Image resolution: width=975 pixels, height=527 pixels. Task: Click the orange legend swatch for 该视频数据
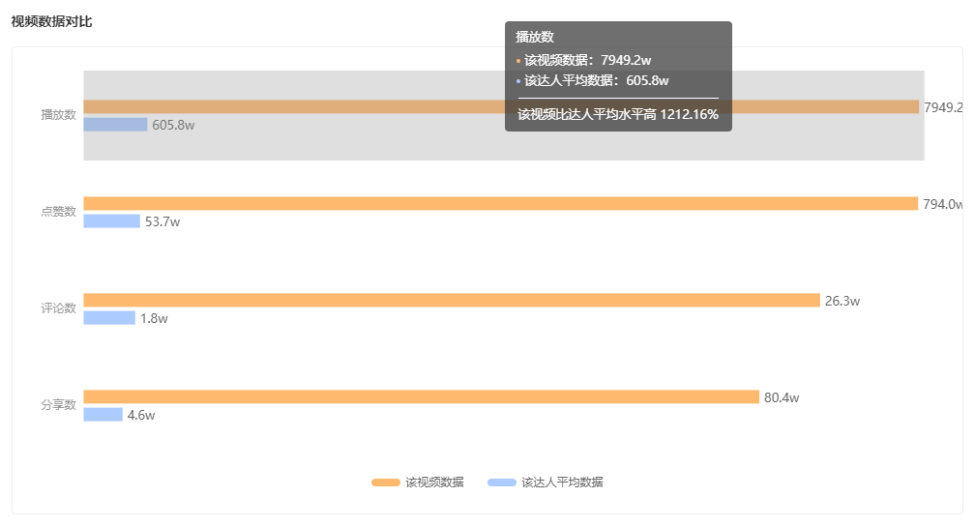click(386, 483)
